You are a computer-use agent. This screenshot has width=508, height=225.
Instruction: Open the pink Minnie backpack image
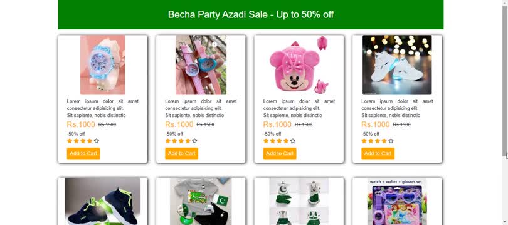click(x=299, y=65)
